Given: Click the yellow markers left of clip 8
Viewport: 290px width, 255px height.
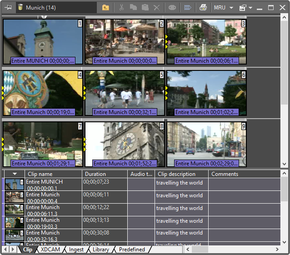Looking at the screenshot, I should (x=85, y=144).
